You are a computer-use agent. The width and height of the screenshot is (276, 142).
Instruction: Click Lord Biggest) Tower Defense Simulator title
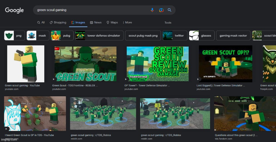[x=221, y=85]
